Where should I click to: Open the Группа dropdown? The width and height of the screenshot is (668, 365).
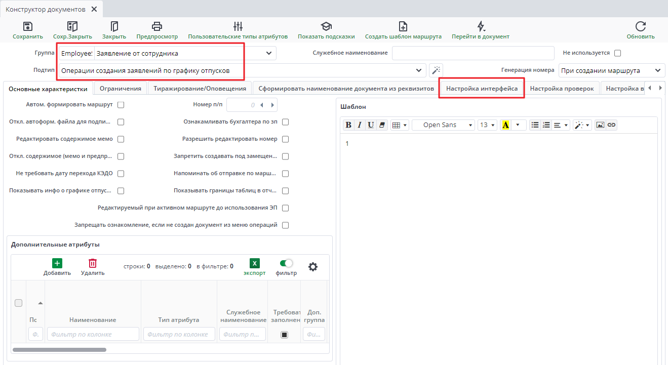tap(268, 53)
